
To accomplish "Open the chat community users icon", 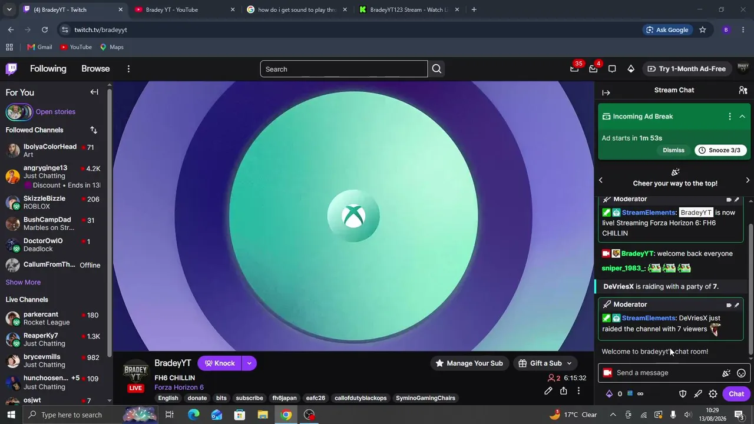I will click(x=743, y=90).
